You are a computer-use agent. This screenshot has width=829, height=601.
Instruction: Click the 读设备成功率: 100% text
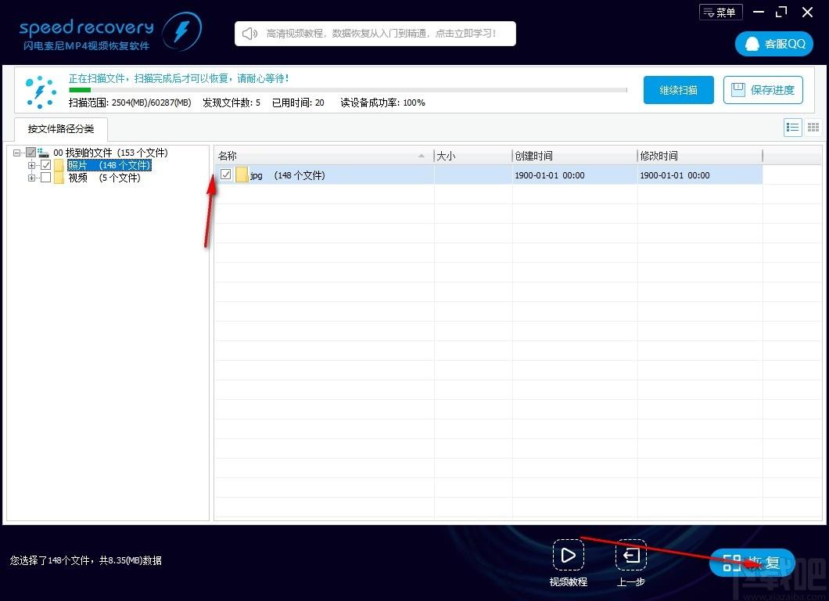382,103
